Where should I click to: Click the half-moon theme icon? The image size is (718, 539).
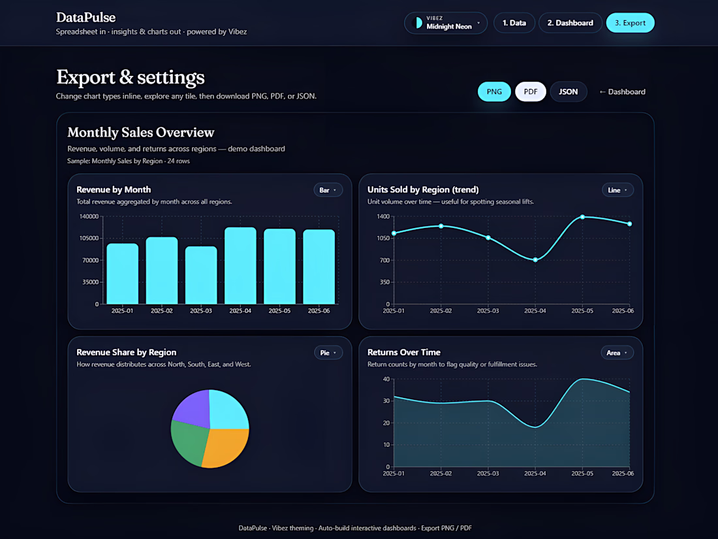(417, 23)
